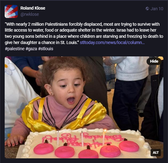
Task: Open the quoted post text body
Action: tap(84, 33)
